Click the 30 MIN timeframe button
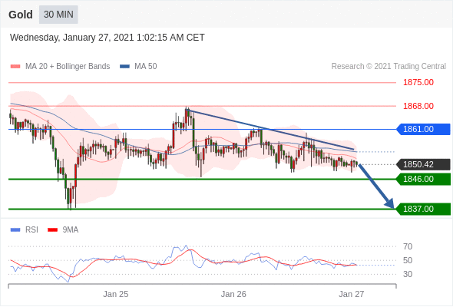This screenshot has height=307, width=453. [x=58, y=15]
